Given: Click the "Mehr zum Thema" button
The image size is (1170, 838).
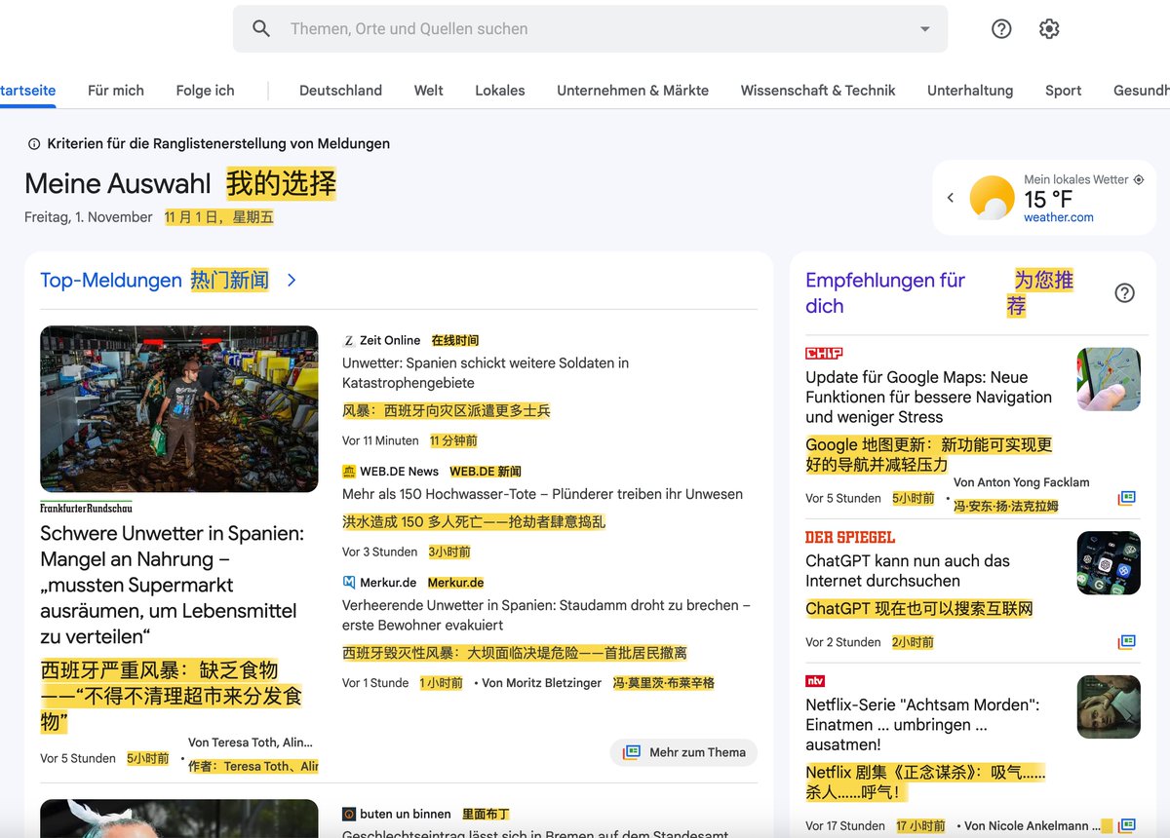Looking at the screenshot, I should [x=683, y=752].
